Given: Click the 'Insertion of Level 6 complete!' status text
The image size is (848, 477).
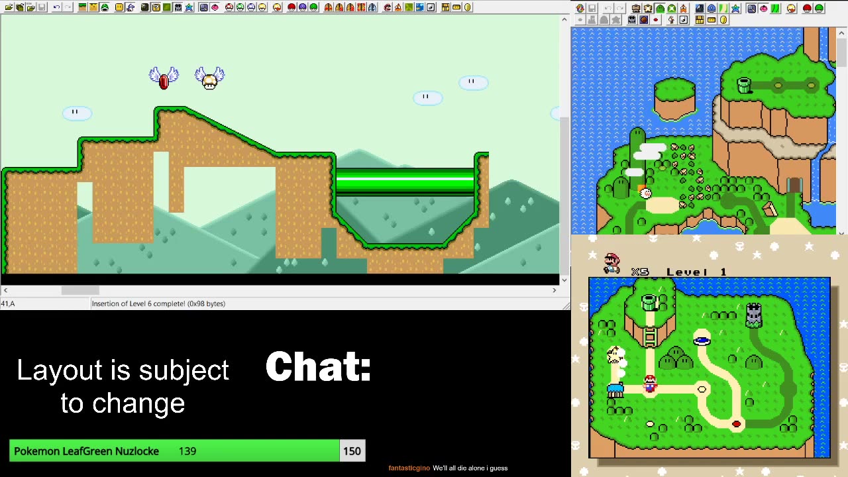Looking at the screenshot, I should point(158,303).
